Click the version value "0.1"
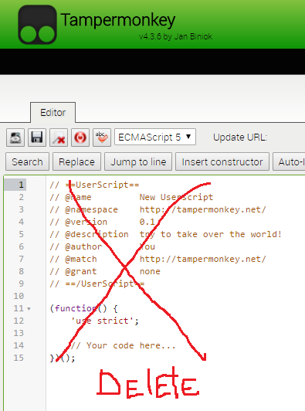The image size is (305, 411). (147, 222)
